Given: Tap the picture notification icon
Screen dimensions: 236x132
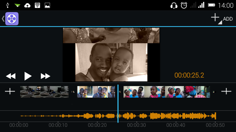Looking at the screenshot, I should 48,5.
